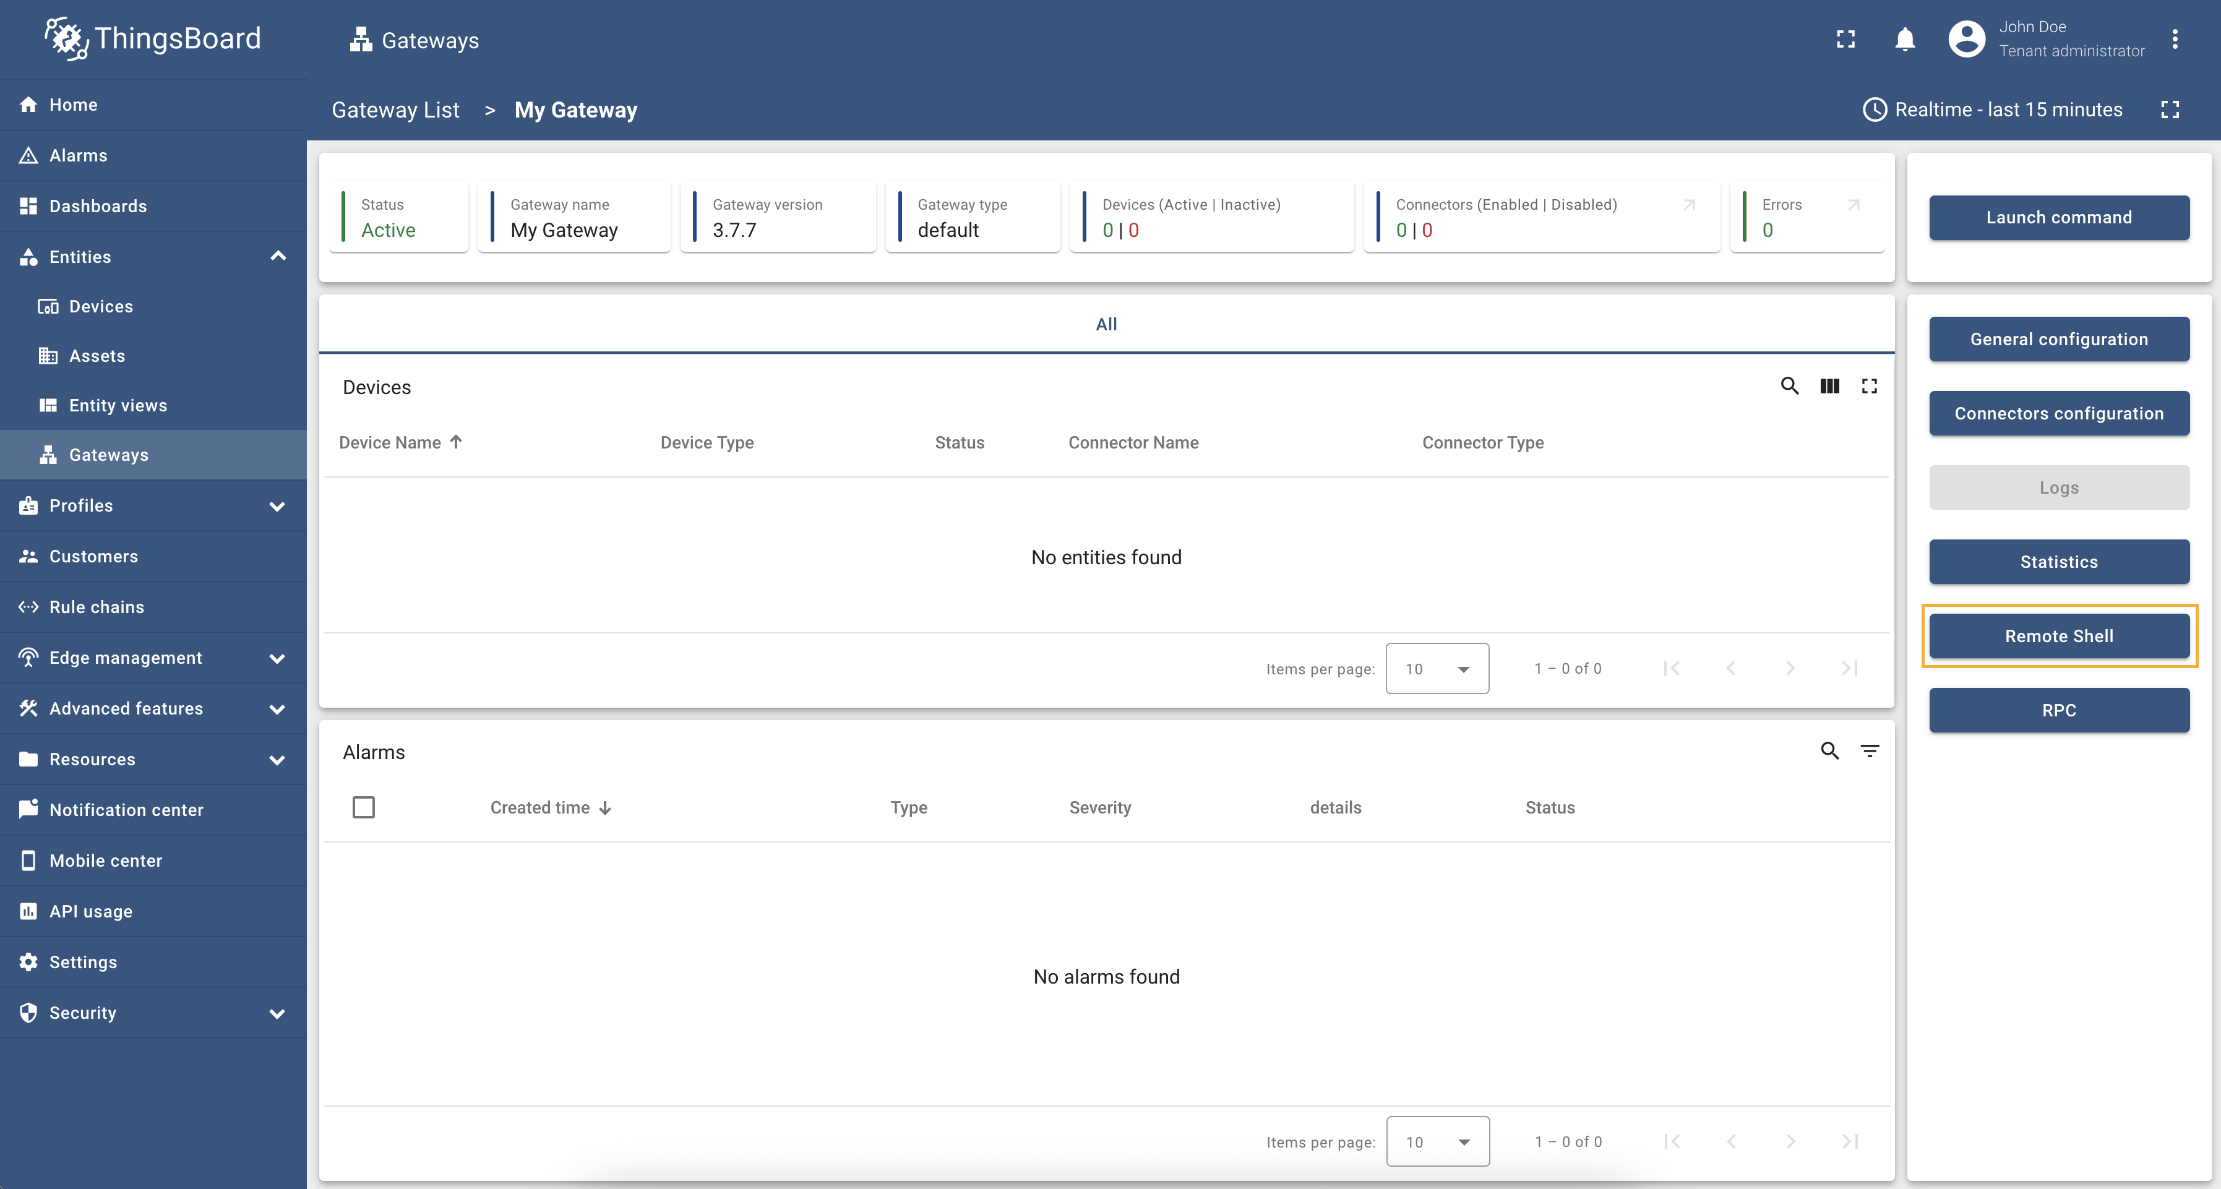Open Rule chains in sidebar
This screenshot has height=1189, width=2221.
(97, 607)
